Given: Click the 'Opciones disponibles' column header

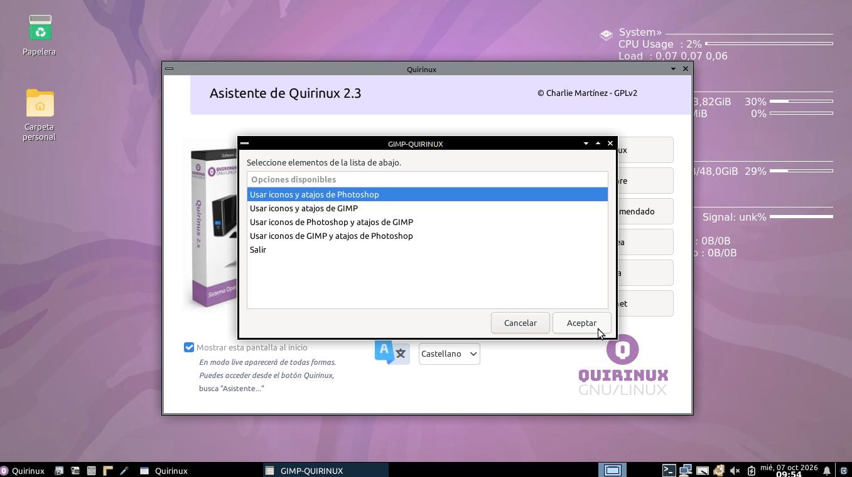Looking at the screenshot, I should tap(427, 179).
